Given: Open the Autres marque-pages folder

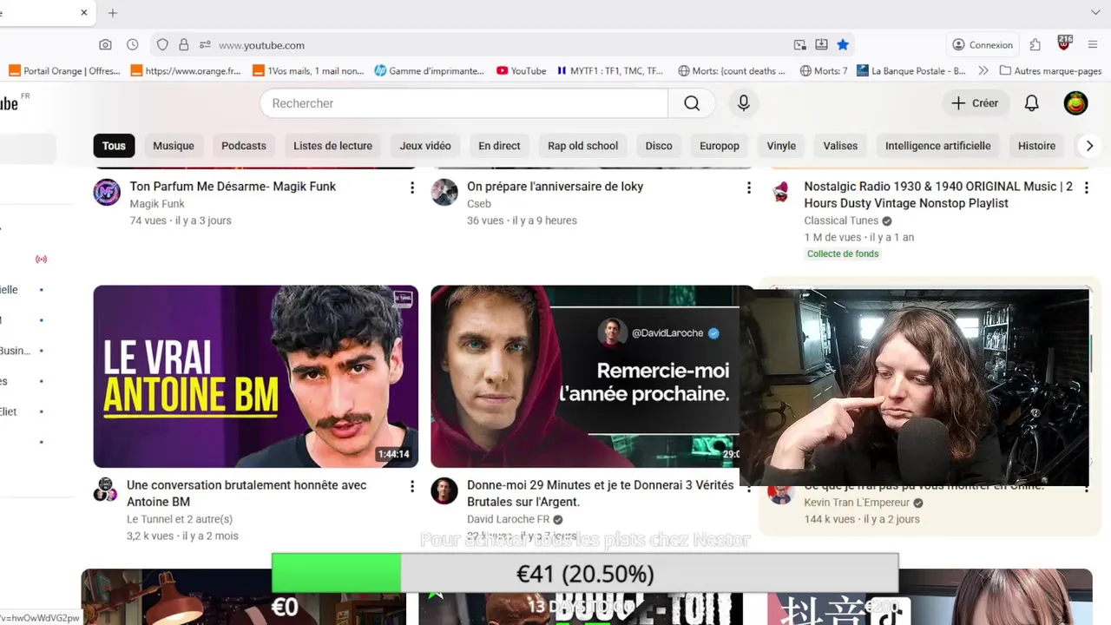Looking at the screenshot, I should [1050, 71].
